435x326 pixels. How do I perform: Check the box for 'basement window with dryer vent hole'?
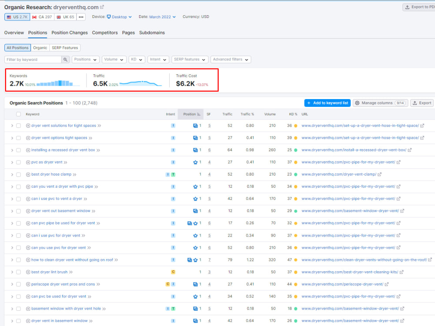click(x=18, y=309)
